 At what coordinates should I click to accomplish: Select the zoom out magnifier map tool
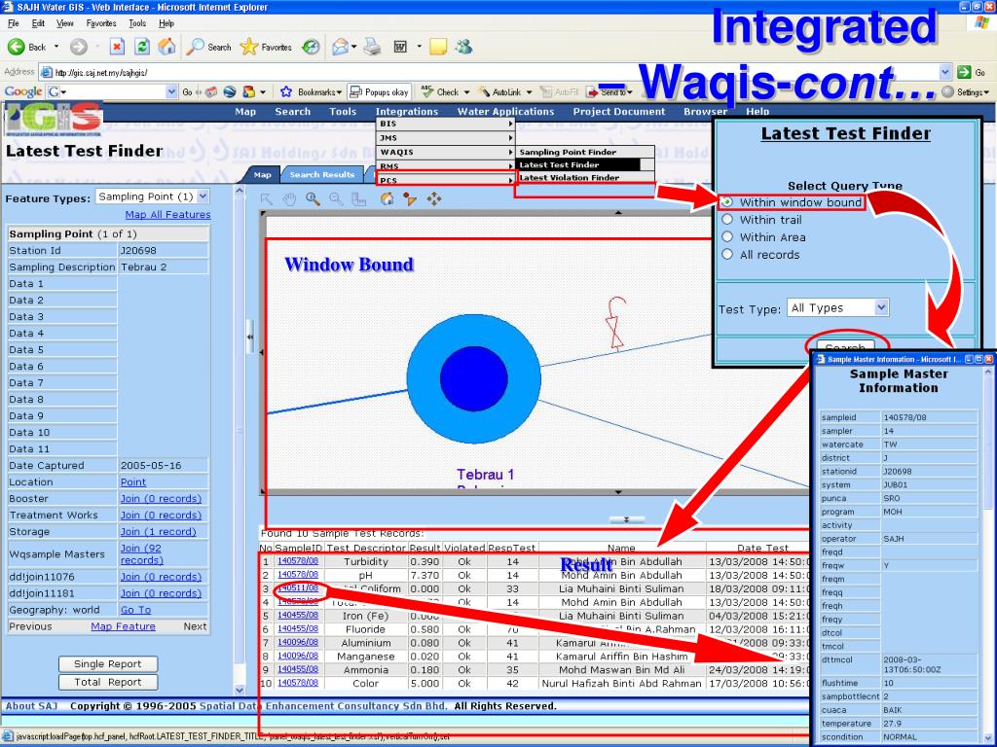336,199
